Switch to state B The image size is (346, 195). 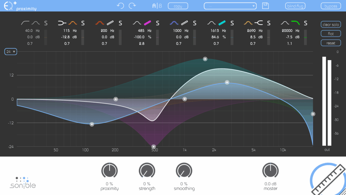pyautogui.click(x=160, y=6)
